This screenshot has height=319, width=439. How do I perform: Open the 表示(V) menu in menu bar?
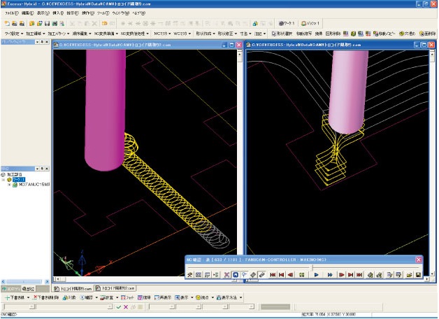[43, 13]
